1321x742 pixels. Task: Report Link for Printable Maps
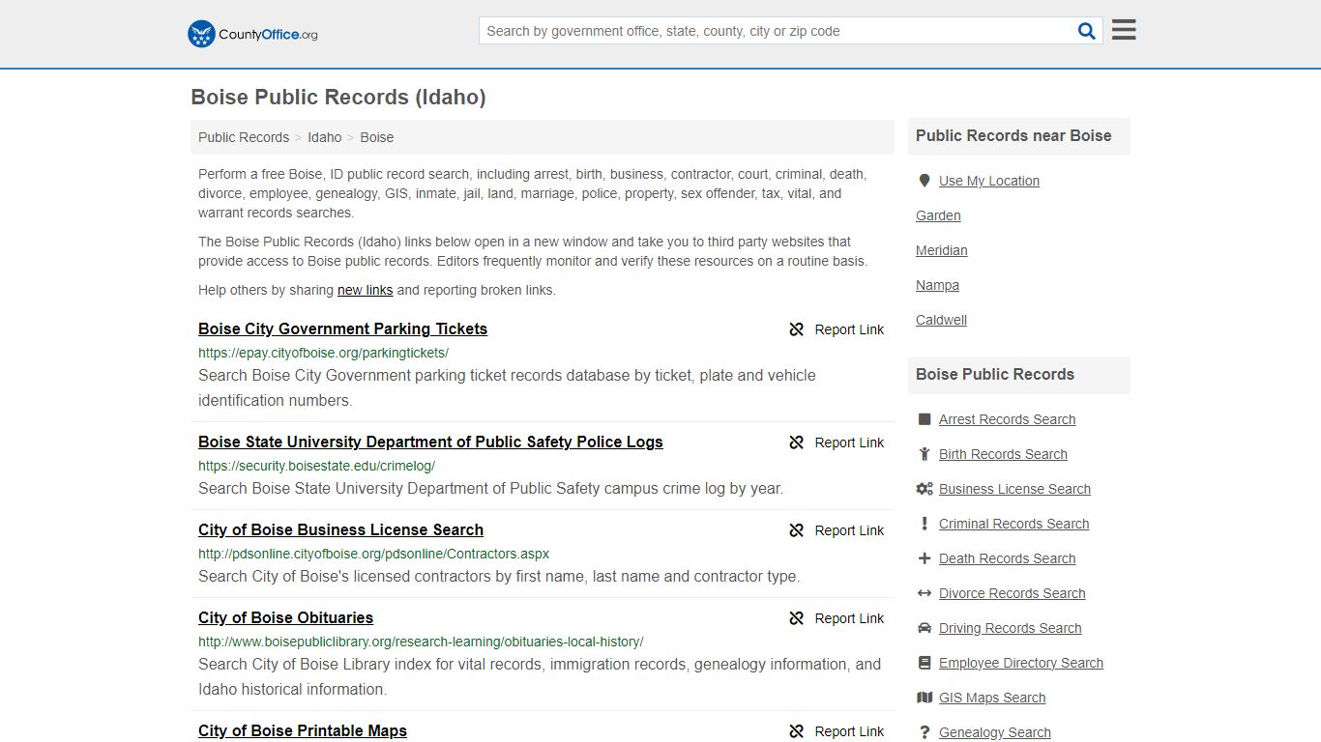pyautogui.click(x=849, y=731)
